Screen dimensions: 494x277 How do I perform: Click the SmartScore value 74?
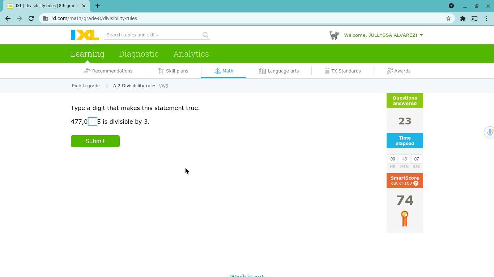click(405, 200)
